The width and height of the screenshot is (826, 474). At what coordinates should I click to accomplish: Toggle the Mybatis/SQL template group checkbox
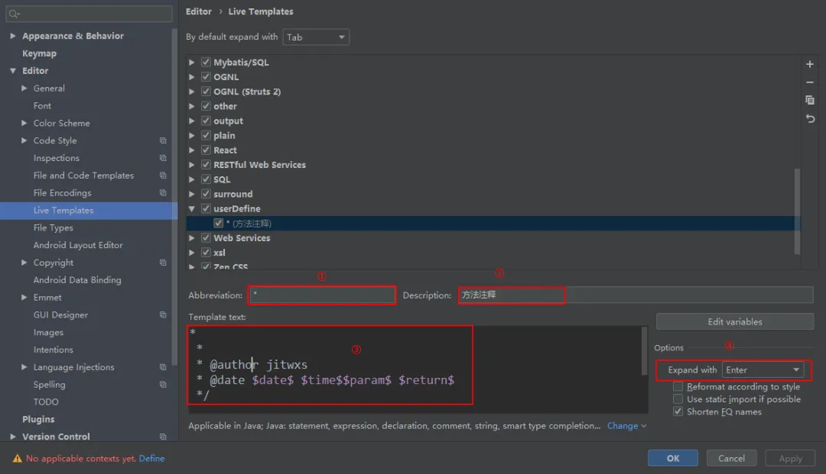(x=206, y=63)
